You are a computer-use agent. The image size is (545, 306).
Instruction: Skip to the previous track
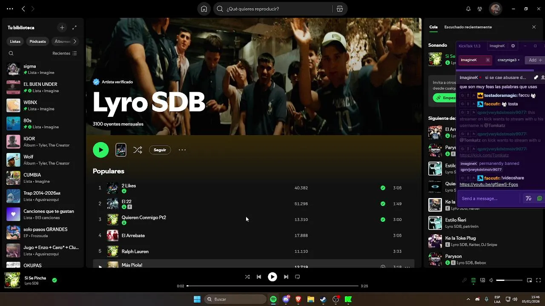(x=259, y=277)
